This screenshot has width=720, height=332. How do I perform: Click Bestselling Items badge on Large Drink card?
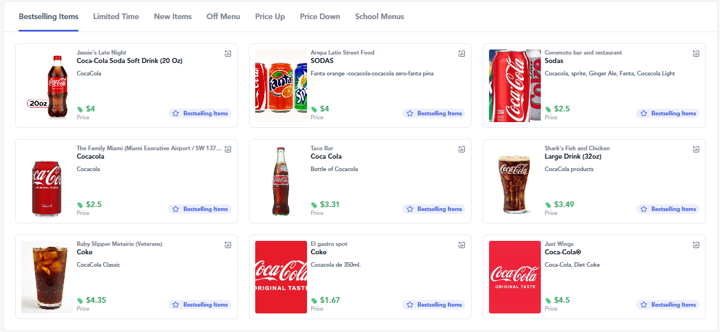(668, 209)
